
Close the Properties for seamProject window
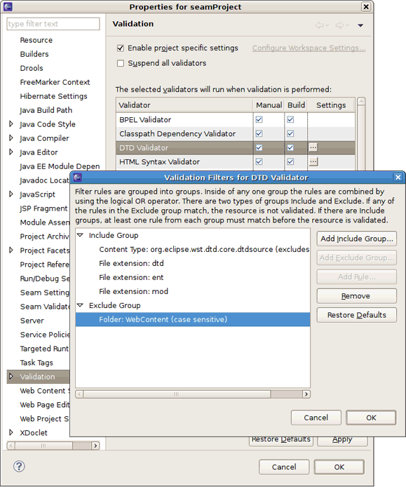tap(366, 6)
